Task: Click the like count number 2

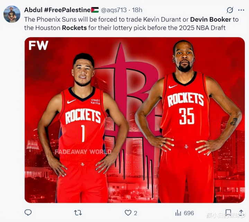Action: pyautogui.click(x=135, y=213)
